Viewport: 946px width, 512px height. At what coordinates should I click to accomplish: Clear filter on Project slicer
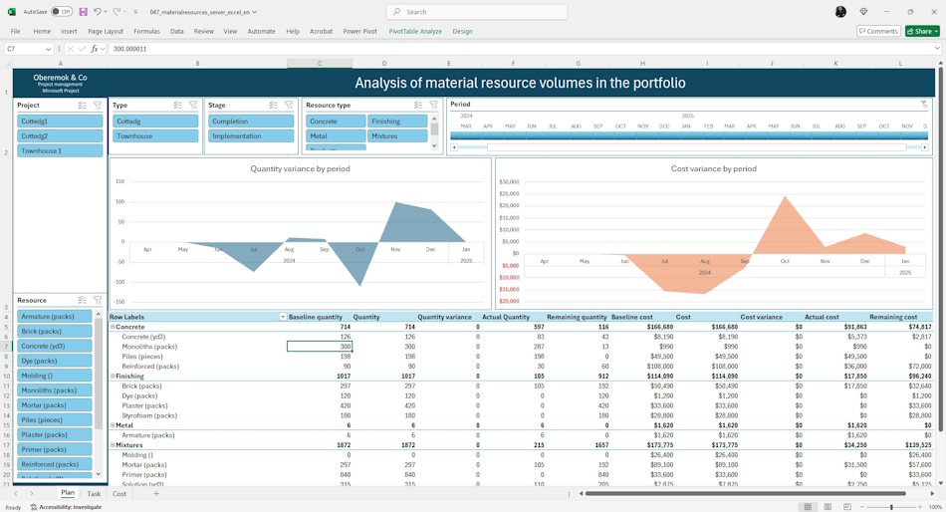[x=98, y=105]
